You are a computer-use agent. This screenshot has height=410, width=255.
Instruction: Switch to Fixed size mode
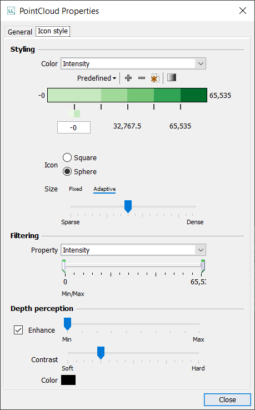[76, 189]
